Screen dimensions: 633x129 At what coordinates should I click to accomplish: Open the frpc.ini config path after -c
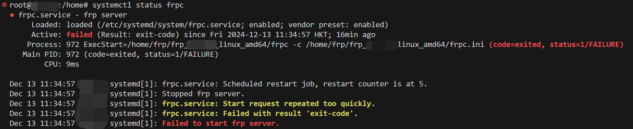395,45
